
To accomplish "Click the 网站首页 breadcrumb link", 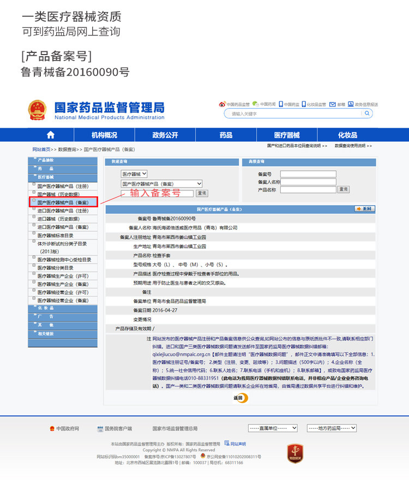I will (41, 149).
